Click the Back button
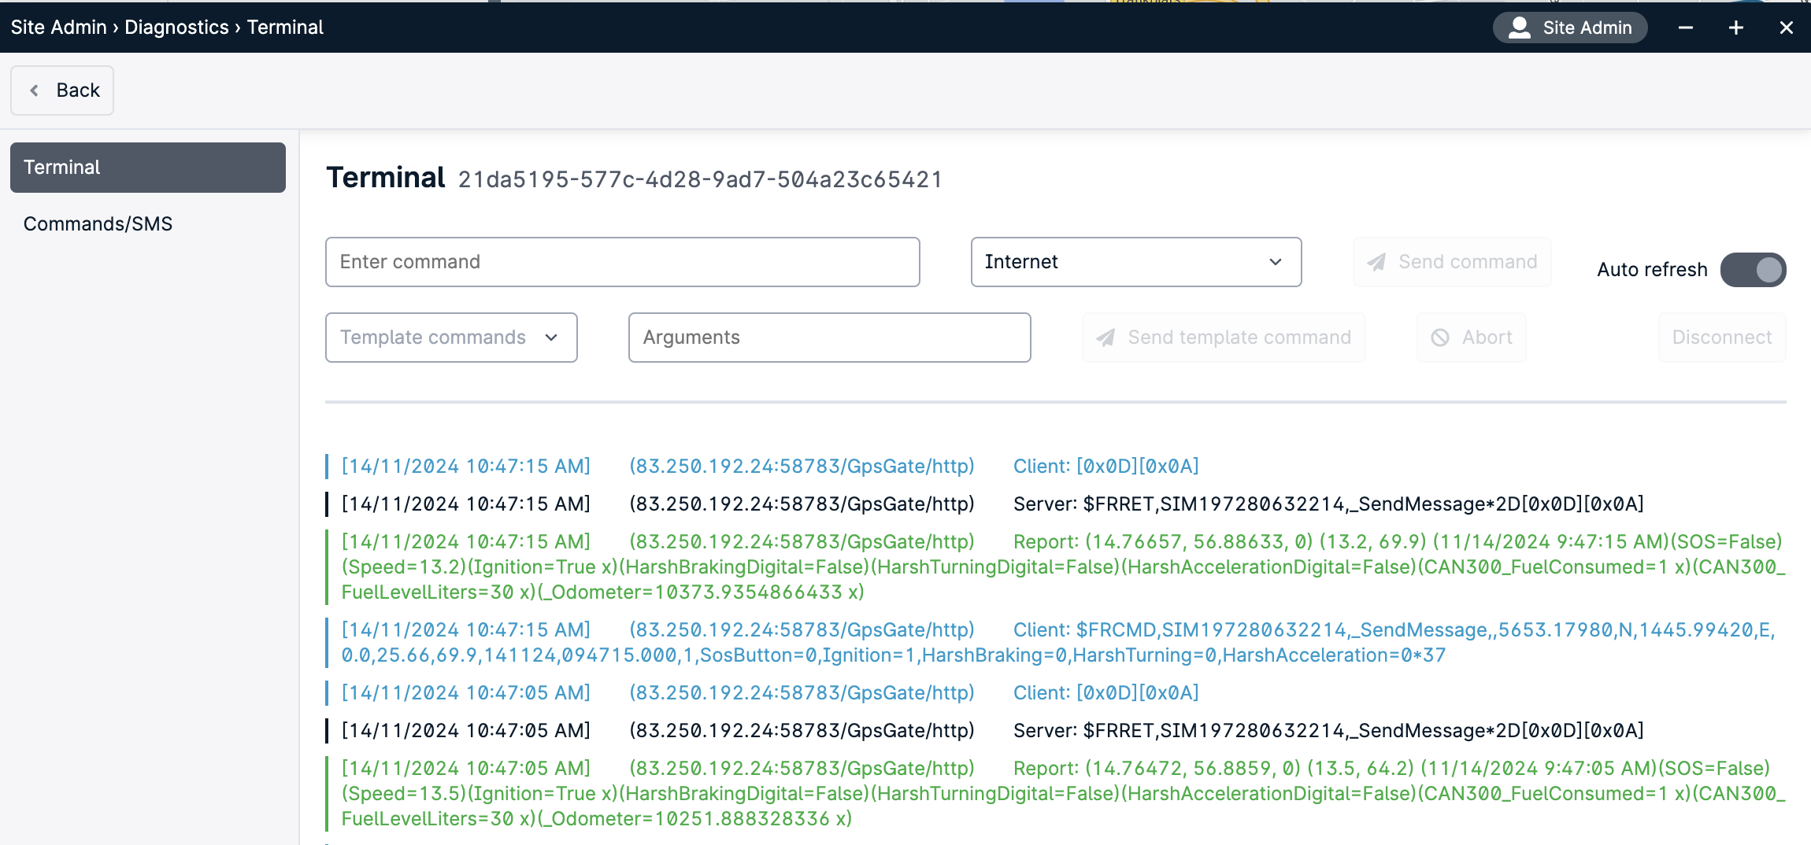Screen dimensions: 1811x845 (62, 90)
